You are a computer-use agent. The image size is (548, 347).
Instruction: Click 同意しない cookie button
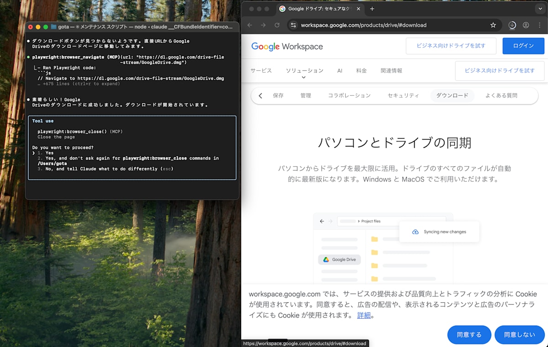pyautogui.click(x=519, y=335)
